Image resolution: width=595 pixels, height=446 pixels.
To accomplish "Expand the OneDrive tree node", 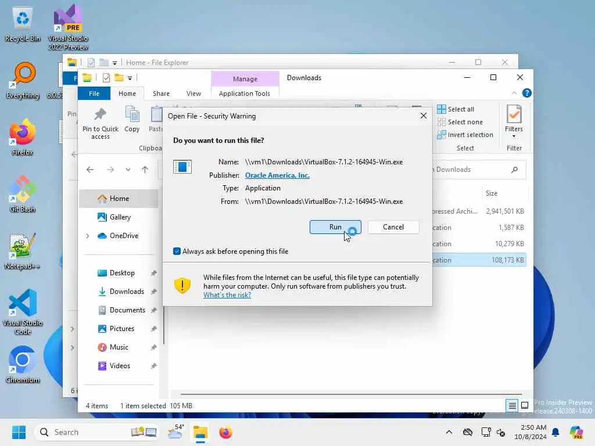I will tap(88, 236).
